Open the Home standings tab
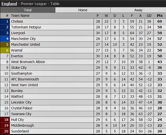Viewport: 166px width, 135px height. pos(83,10)
